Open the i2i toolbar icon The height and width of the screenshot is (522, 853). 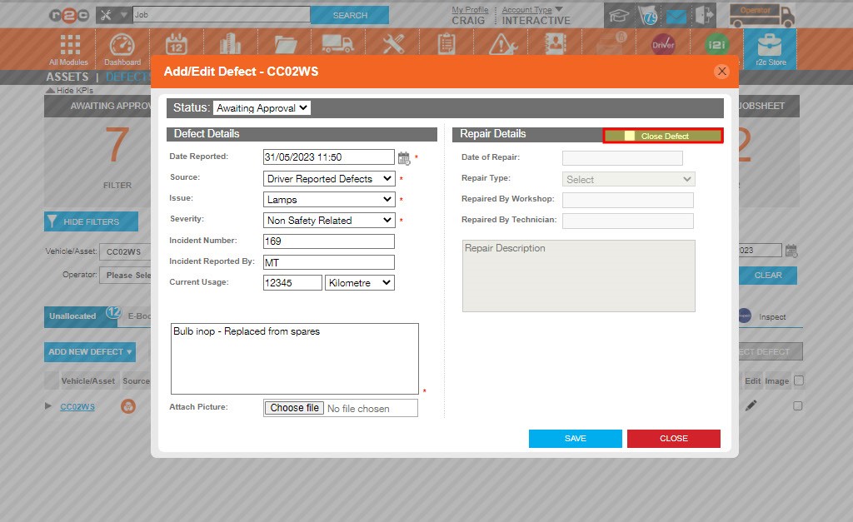tap(716, 42)
